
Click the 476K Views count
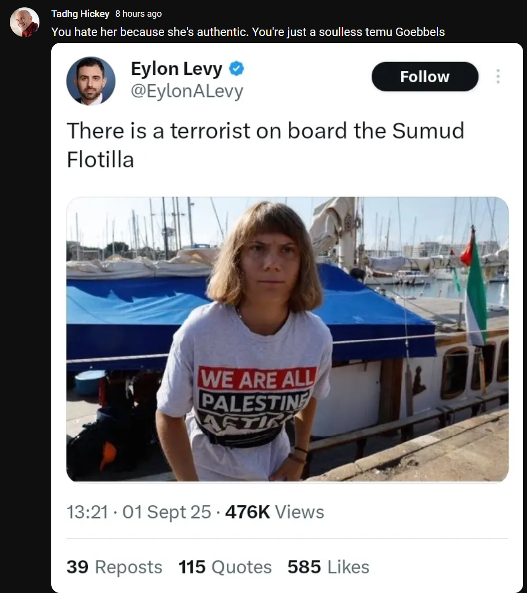tap(275, 512)
